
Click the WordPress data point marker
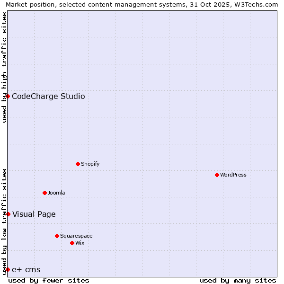217,175
